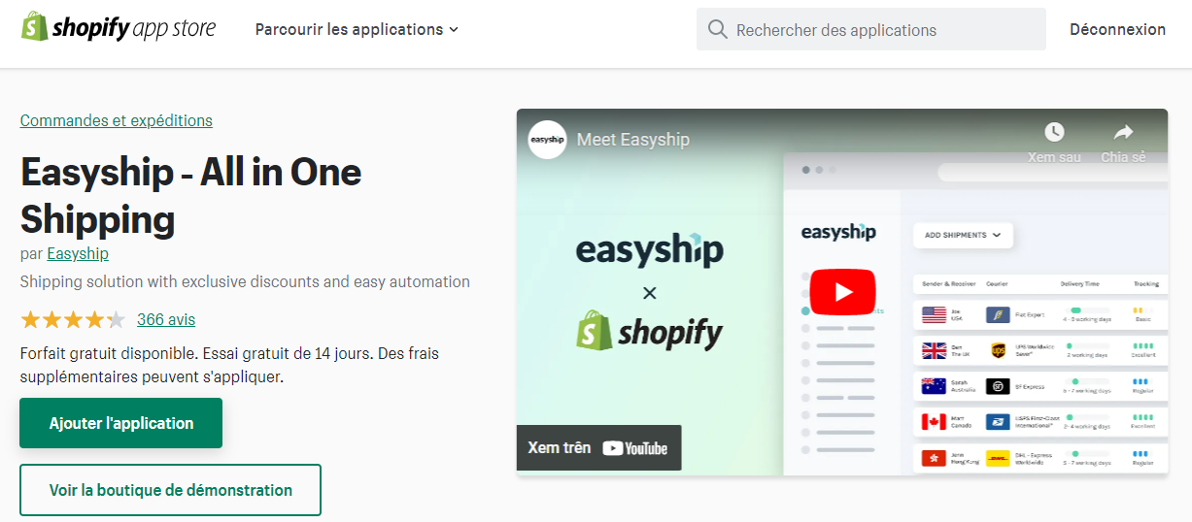Focus the Rechercher des applications search field
Screen dimensions: 1192x522
tap(870, 29)
